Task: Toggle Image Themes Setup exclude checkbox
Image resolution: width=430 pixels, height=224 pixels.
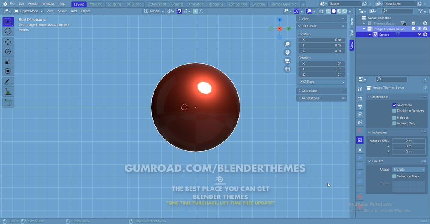Action: [x=414, y=29]
